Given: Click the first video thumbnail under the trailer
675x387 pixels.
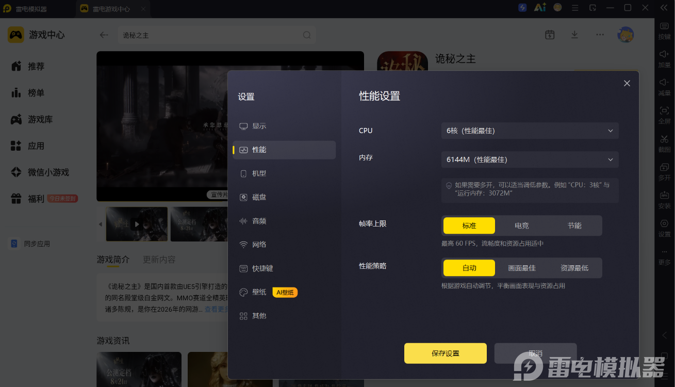Looking at the screenshot, I should point(137,224).
